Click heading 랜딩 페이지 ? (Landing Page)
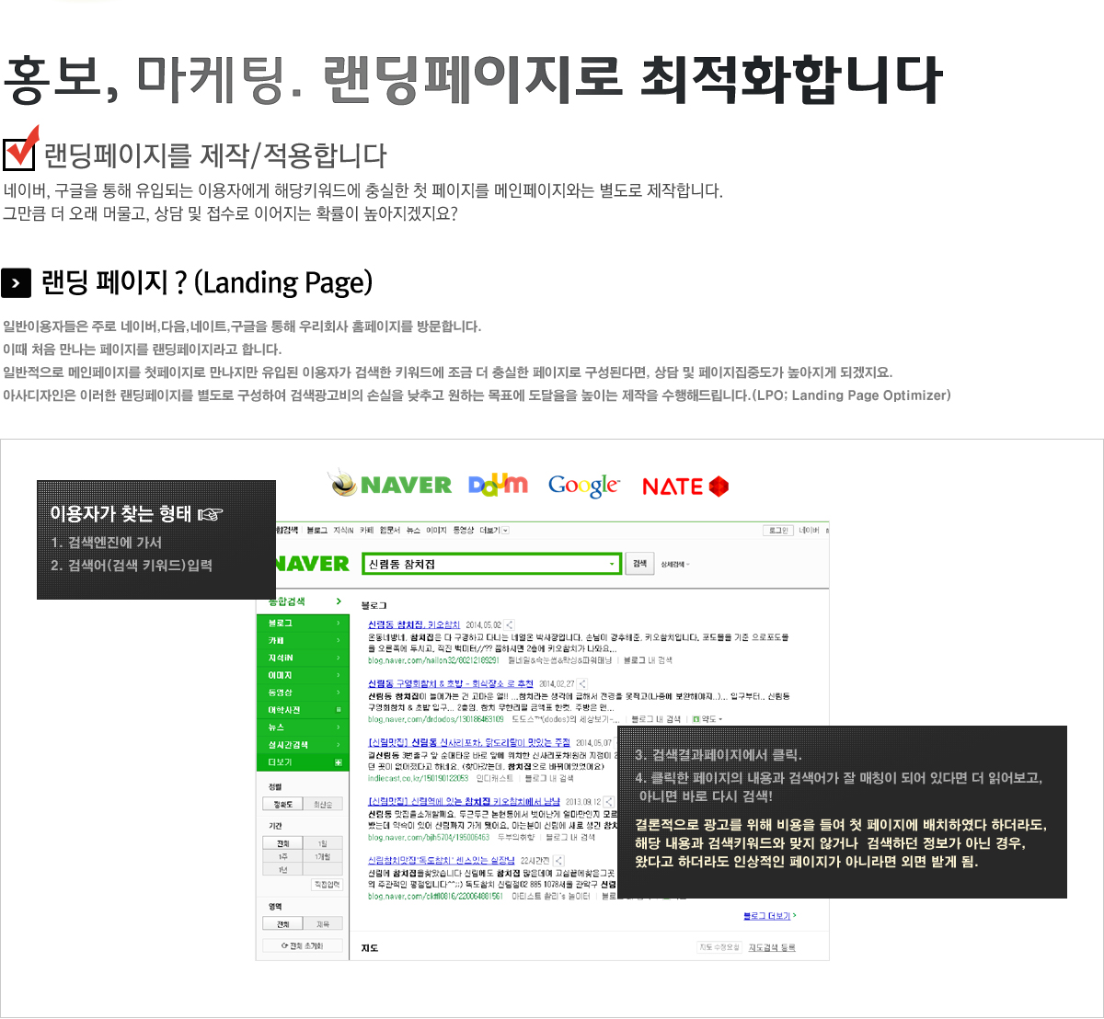Viewport: 1104px width, 1019px height. (207, 282)
